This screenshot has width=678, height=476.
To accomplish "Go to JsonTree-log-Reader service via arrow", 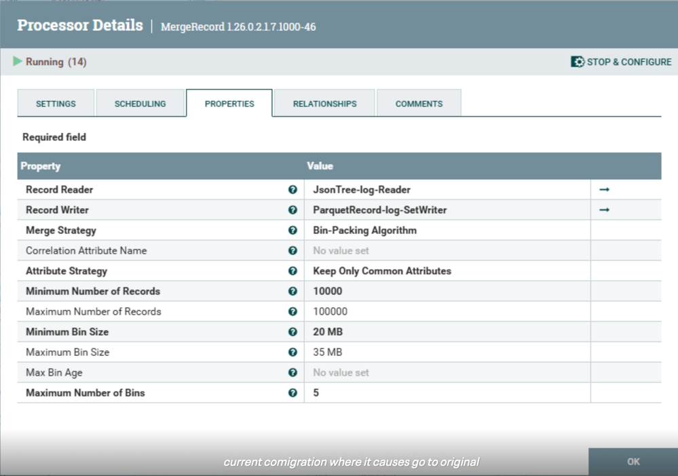I will pos(604,190).
